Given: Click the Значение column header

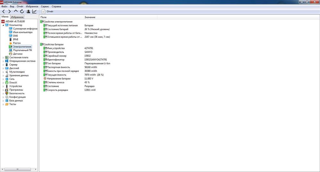Looking at the screenshot, I should pyautogui.click(x=120, y=17).
